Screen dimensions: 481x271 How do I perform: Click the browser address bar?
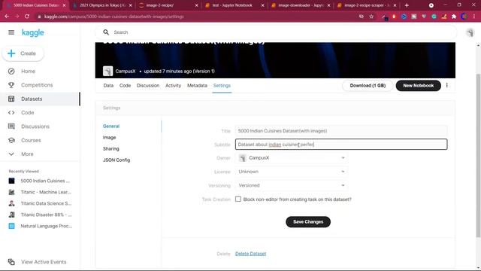[196, 17]
